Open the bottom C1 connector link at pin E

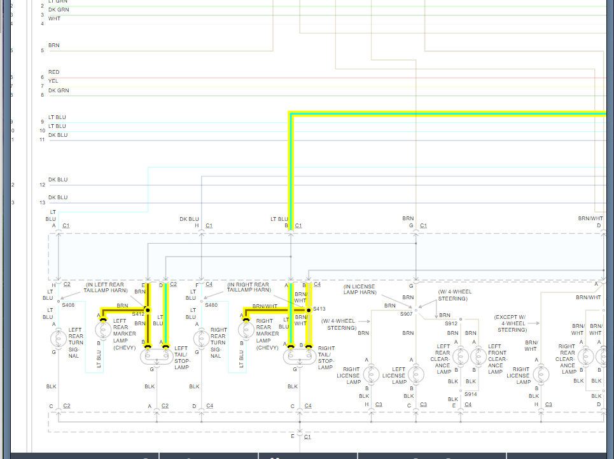point(307,437)
